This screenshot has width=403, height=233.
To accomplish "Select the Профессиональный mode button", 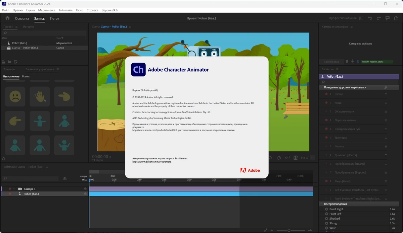I will (x=343, y=18).
